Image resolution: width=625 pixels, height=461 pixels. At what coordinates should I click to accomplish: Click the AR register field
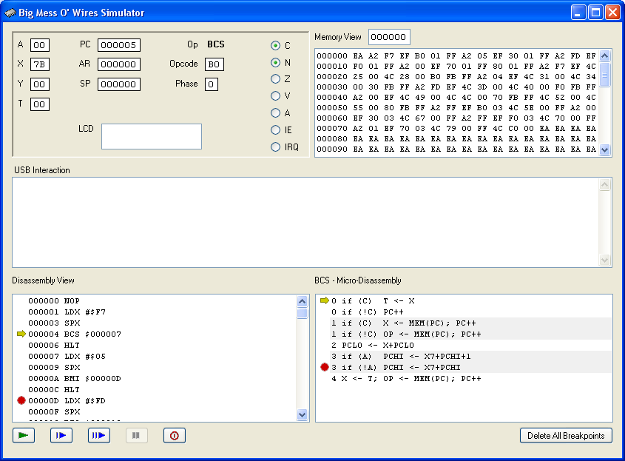(119, 64)
